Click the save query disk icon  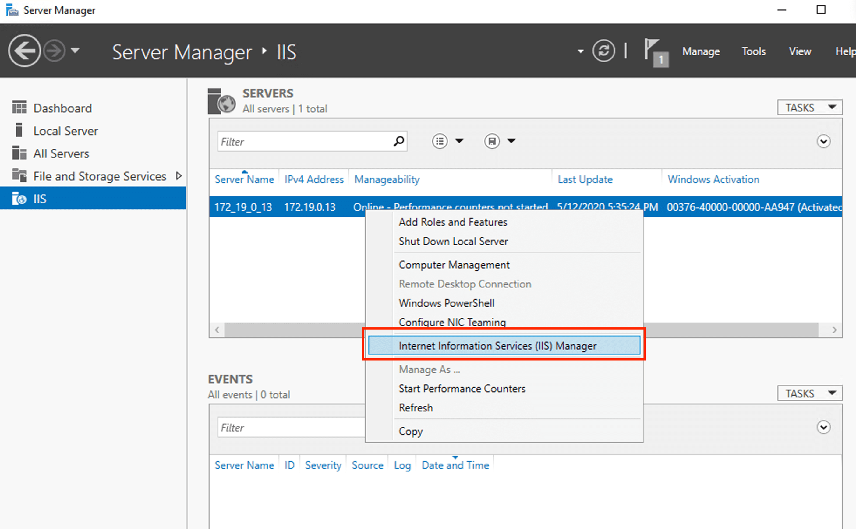[492, 141]
